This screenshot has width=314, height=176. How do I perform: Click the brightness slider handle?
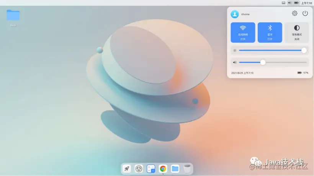point(304,50)
